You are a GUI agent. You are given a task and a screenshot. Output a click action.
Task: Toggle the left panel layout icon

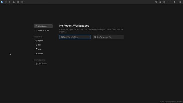10,2
